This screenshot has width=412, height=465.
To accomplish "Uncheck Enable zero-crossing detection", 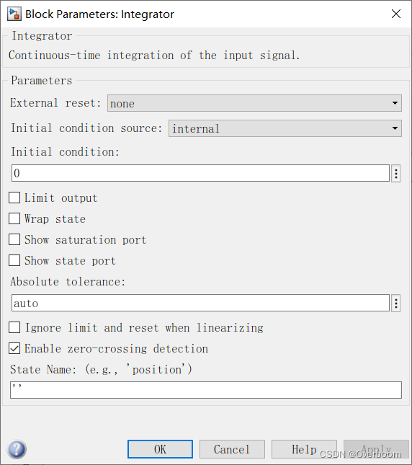I will [14, 348].
